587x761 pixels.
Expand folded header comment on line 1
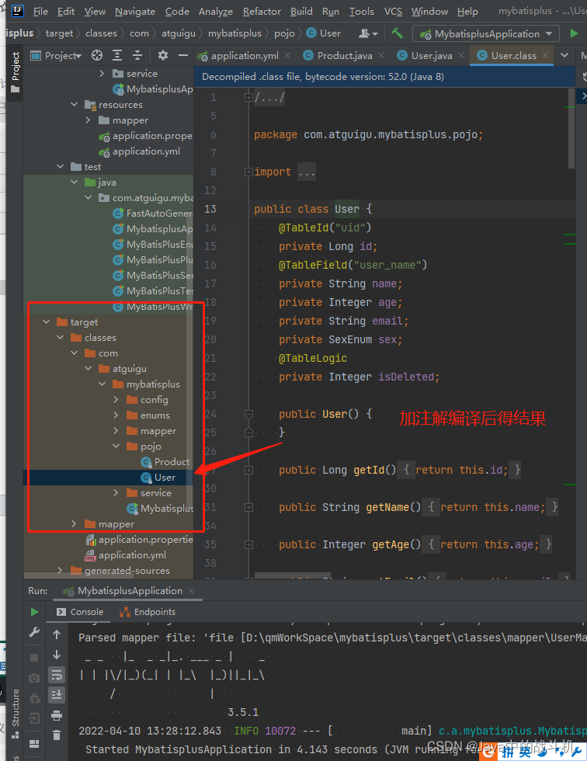tap(248, 98)
